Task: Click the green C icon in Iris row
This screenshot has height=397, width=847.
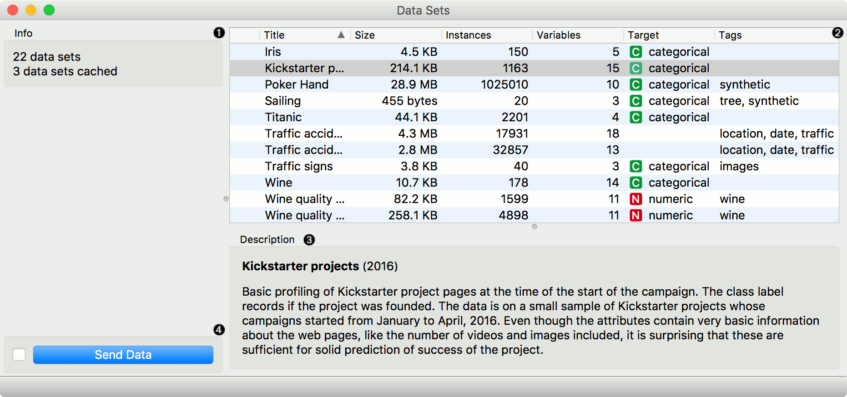Action: (x=635, y=52)
